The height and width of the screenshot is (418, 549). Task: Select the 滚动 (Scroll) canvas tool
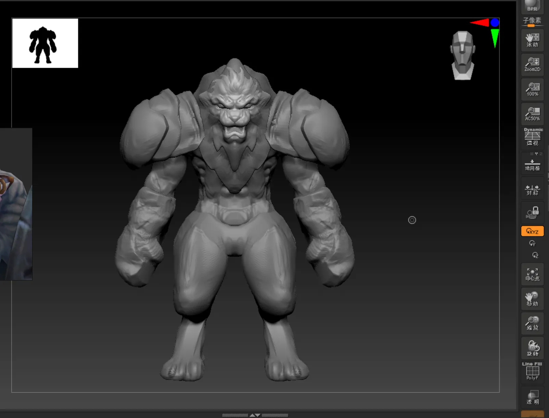pyautogui.click(x=532, y=40)
